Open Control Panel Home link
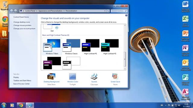193x108 pixels. point(21,17)
